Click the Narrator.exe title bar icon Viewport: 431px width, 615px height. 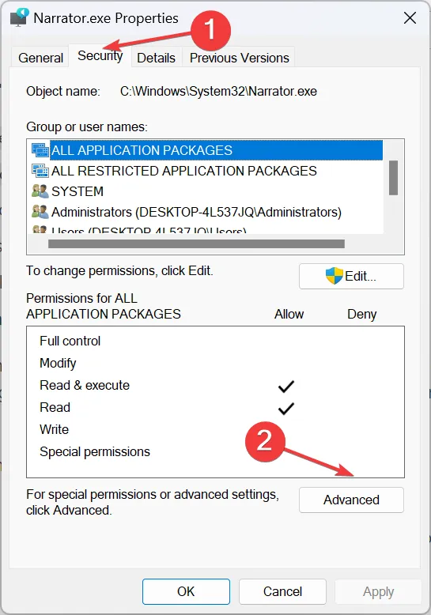pos(19,18)
